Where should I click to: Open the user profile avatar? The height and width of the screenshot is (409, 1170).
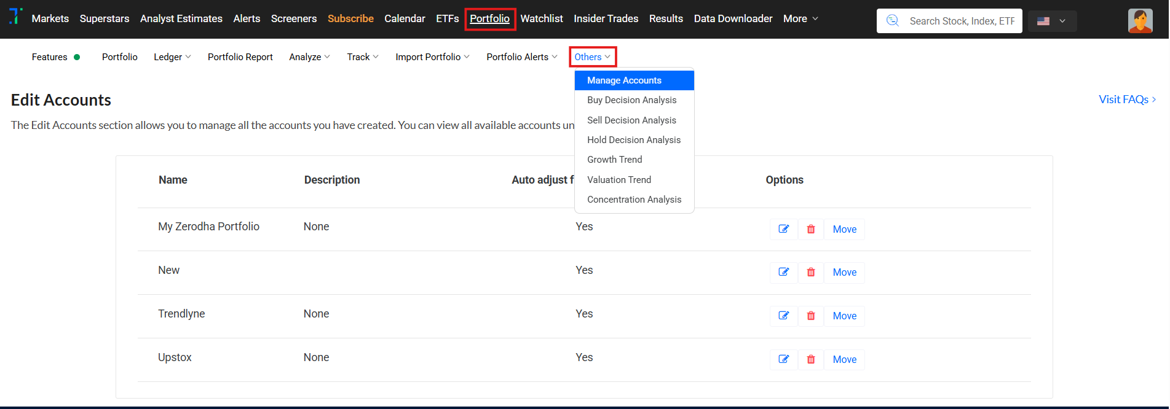point(1140,21)
